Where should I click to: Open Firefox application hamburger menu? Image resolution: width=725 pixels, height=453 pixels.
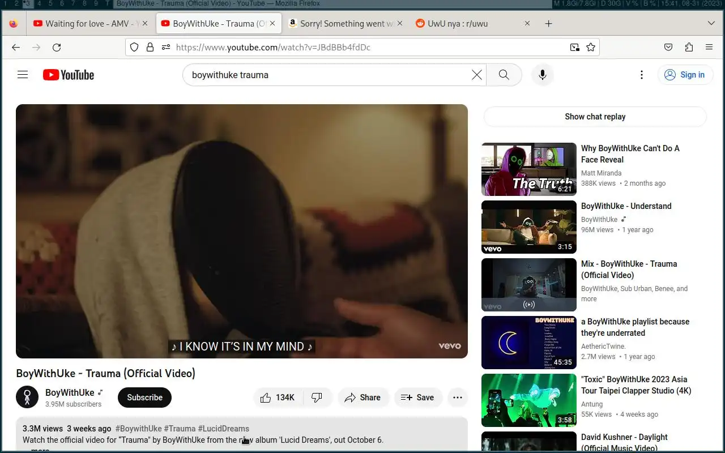coord(709,48)
